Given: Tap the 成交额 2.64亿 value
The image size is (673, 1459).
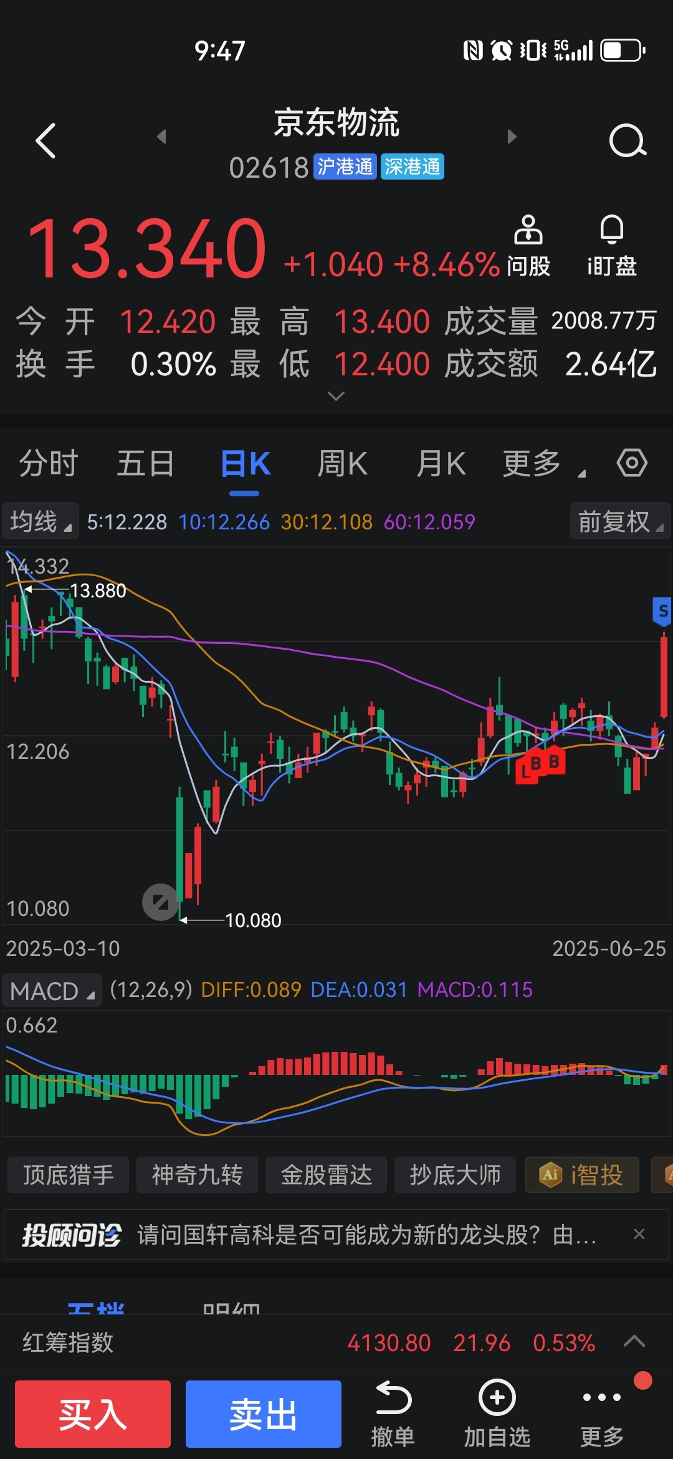Looking at the screenshot, I should (x=611, y=364).
